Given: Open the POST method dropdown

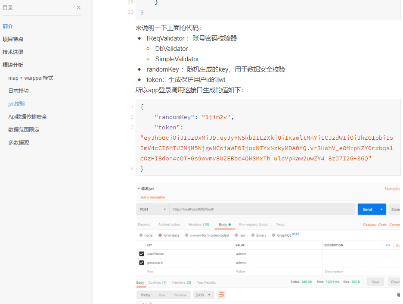Looking at the screenshot, I should point(153,210).
